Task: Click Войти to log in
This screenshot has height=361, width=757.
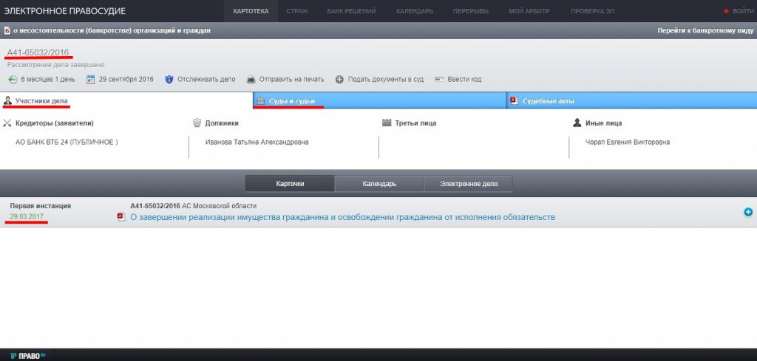Action: 742,11
